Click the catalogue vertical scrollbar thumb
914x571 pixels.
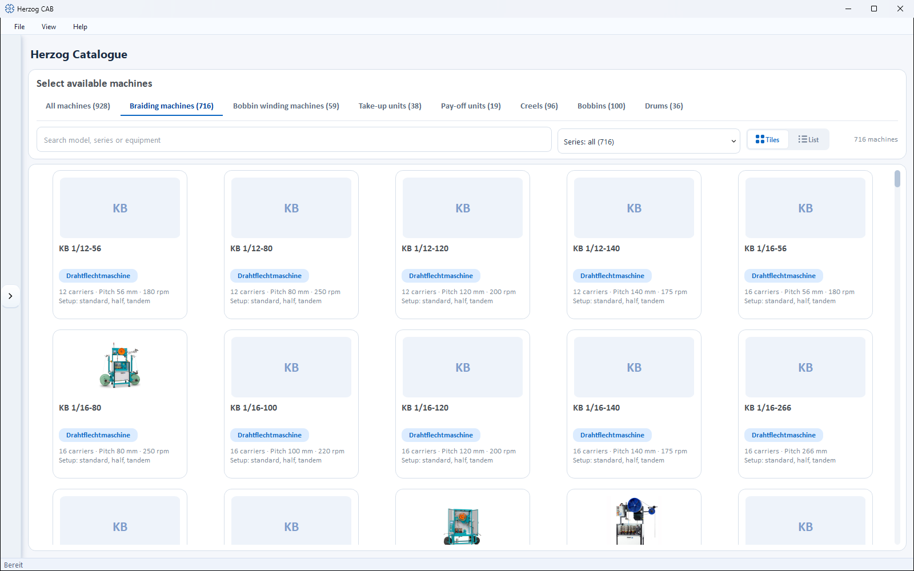click(x=897, y=179)
